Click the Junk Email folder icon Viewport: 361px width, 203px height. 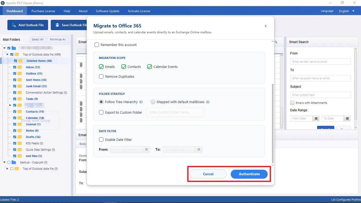tap(20, 86)
